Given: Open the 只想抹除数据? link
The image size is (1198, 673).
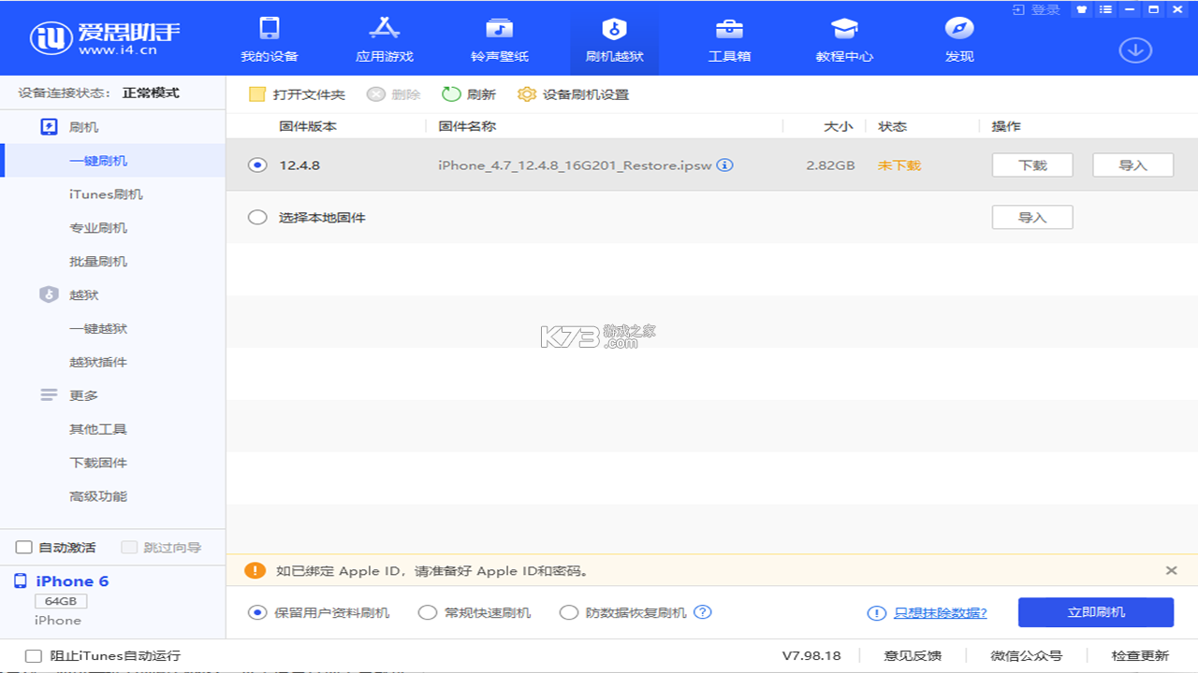Looking at the screenshot, I should click(940, 613).
